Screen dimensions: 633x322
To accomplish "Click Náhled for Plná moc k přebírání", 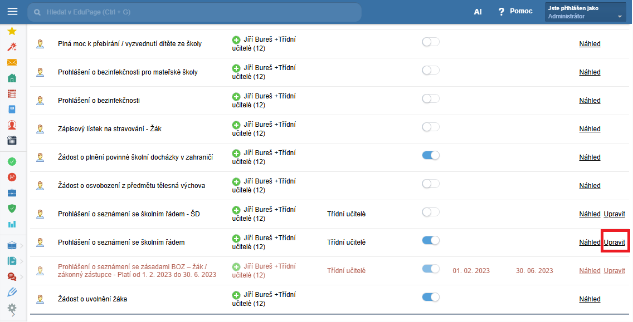I will 590,44.
